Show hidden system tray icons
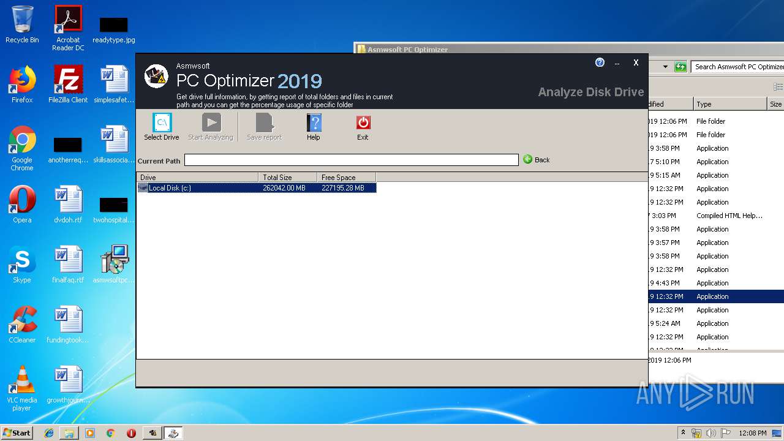Screen dimensions: 784x441 click(683, 432)
